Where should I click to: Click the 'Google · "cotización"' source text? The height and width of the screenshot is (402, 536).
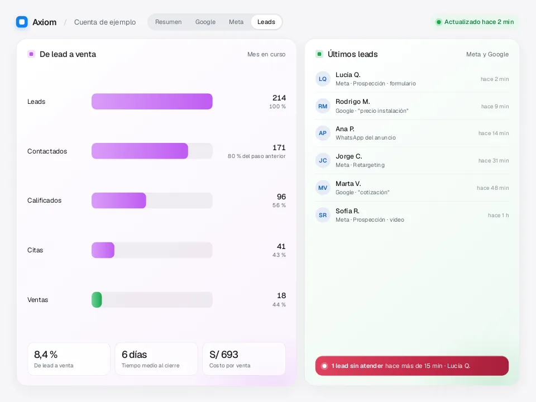[362, 193]
